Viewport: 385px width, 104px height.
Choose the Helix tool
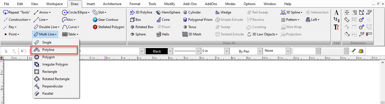click(163, 34)
